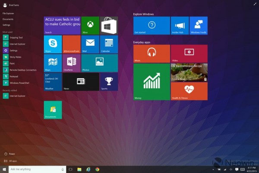Launch the Store shopping bag tile
This screenshot has height=173, width=259.
click(x=109, y=26)
